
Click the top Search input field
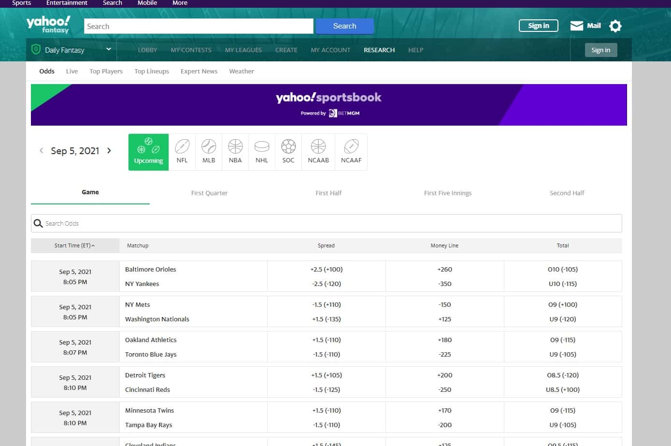(199, 26)
